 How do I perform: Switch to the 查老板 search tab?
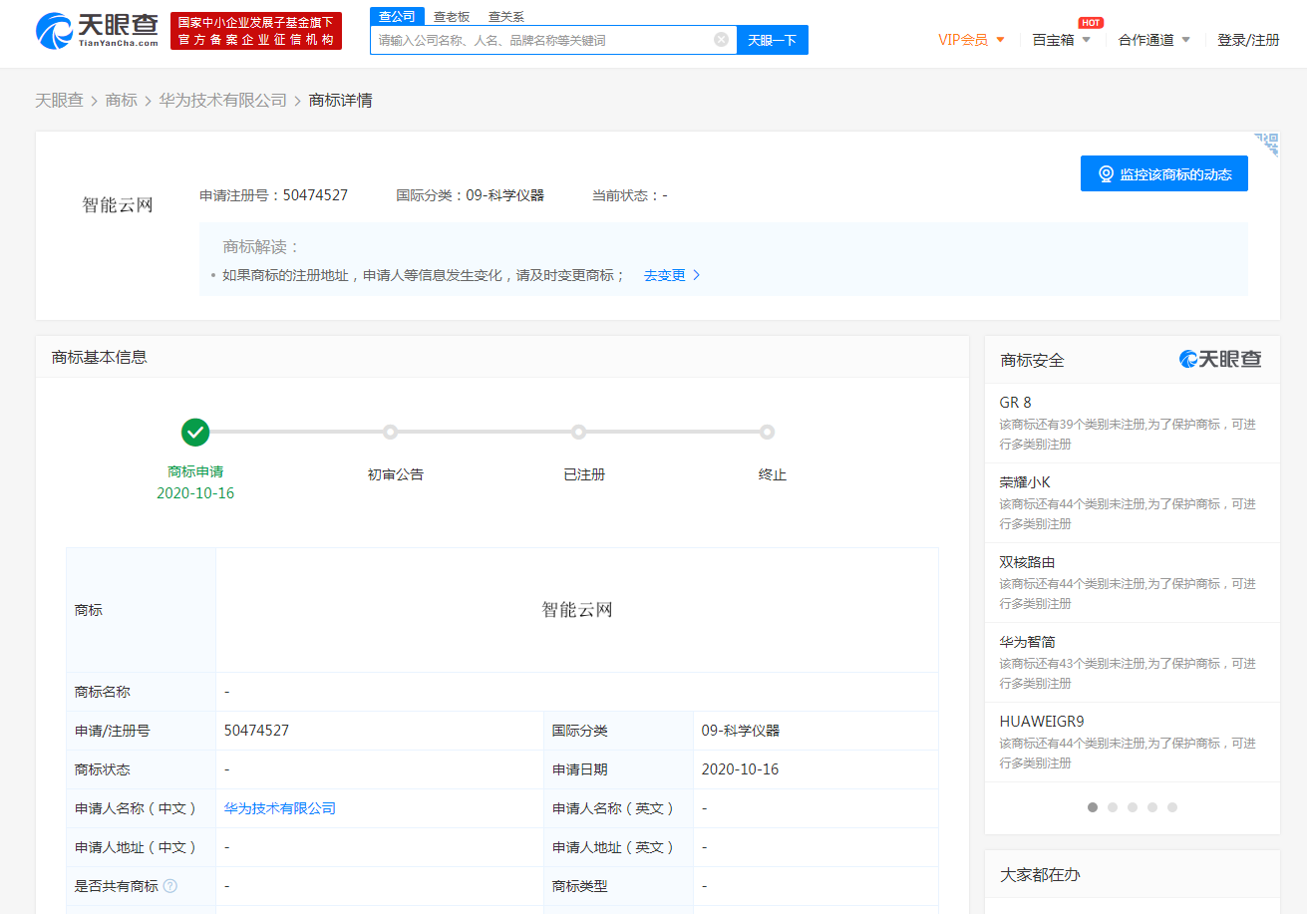452,16
